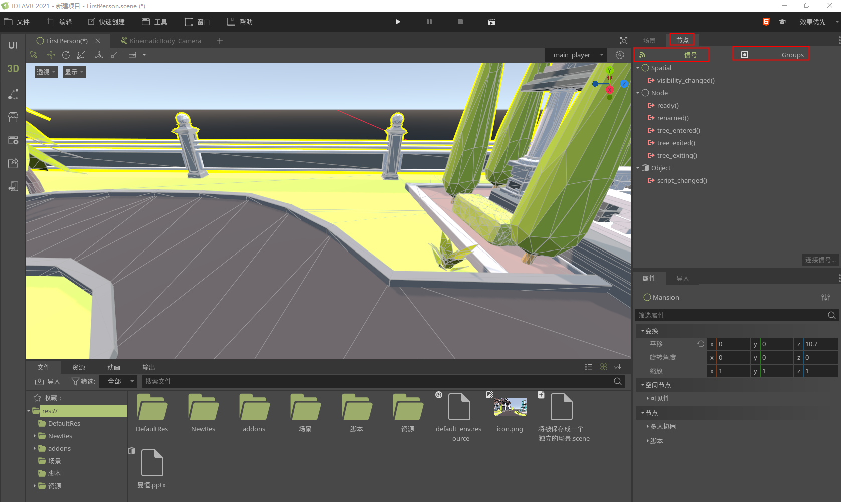This screenshot has height=502, width=841.
Task: Switch to the 资源 bottom tab
Action: pyautogui.click(x=79, y=367)
